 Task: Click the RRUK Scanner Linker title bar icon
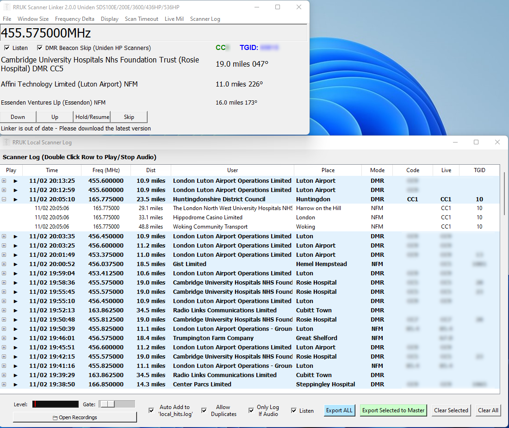[6, 7]
